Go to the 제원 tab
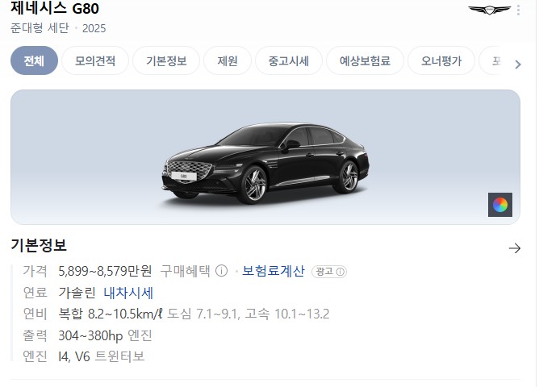Image resolution: width=539 pixels, height=387 pixels. click(228, 60)
